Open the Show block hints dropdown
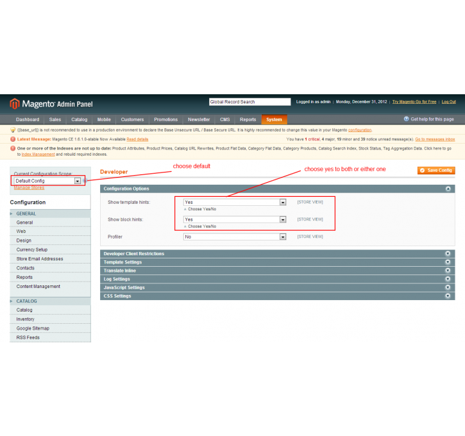Viewport: 465px width, 436px height. [x=234, y=219]
